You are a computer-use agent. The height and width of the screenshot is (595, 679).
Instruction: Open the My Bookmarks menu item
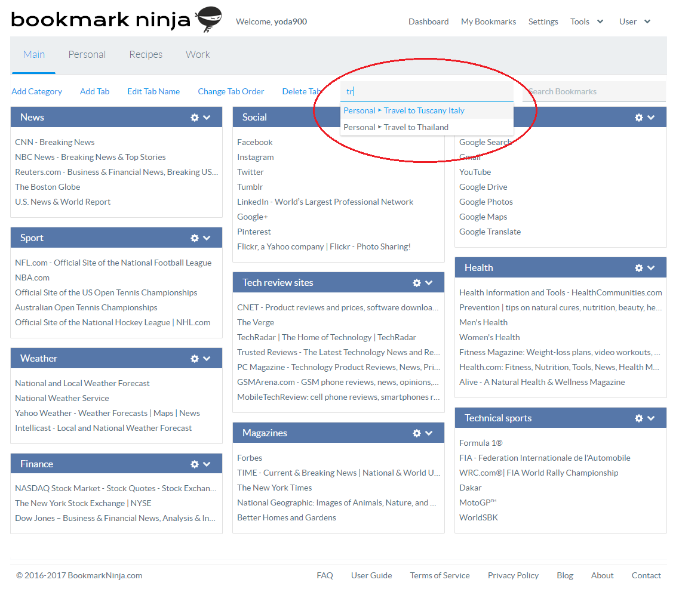pyautogui.click(x=488, y=21)
